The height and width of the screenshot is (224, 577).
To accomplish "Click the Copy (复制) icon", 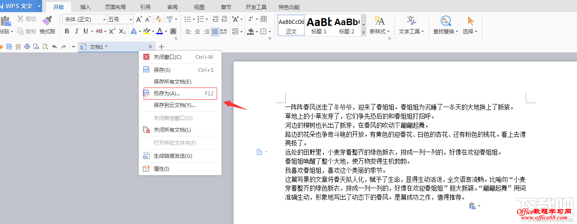I will coord(20,31).
